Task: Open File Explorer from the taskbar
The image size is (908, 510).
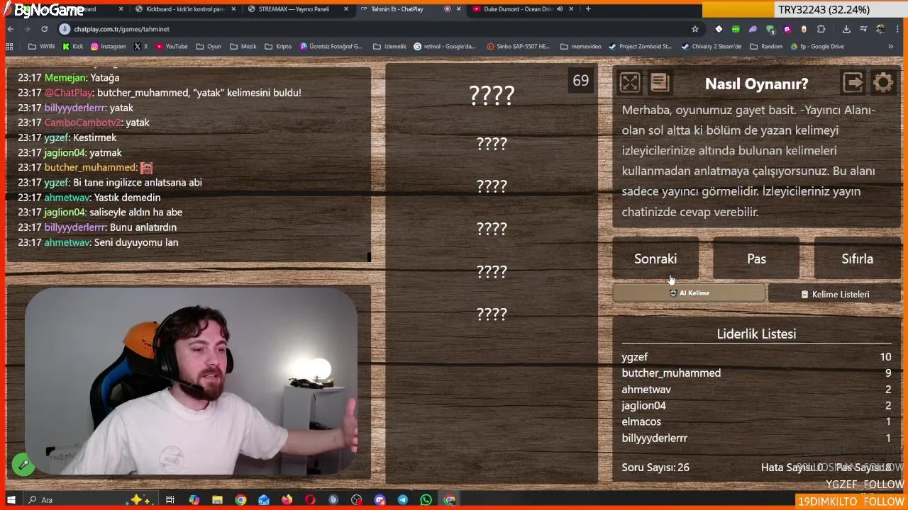Action: [217, 500]
